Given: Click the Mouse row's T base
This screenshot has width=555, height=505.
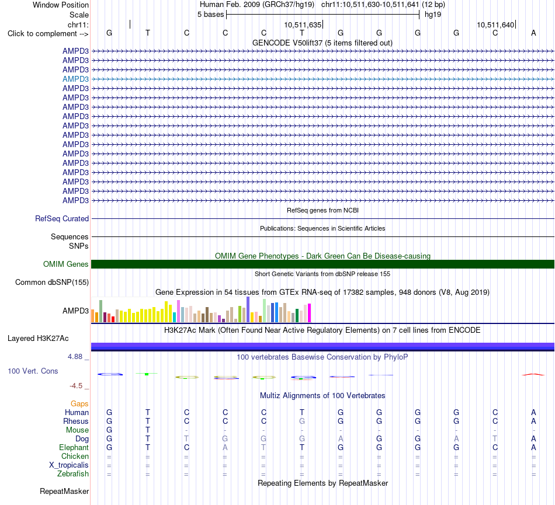Looking at the screenshot, I should tap(148, 430).
